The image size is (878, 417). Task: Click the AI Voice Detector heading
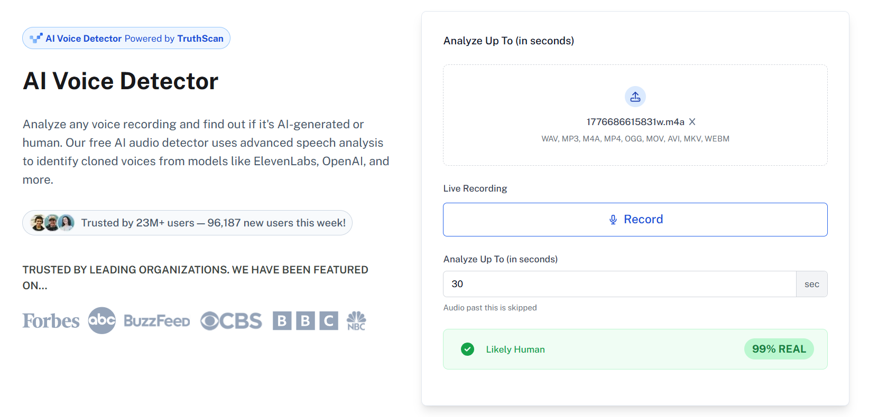pos(121,81)
